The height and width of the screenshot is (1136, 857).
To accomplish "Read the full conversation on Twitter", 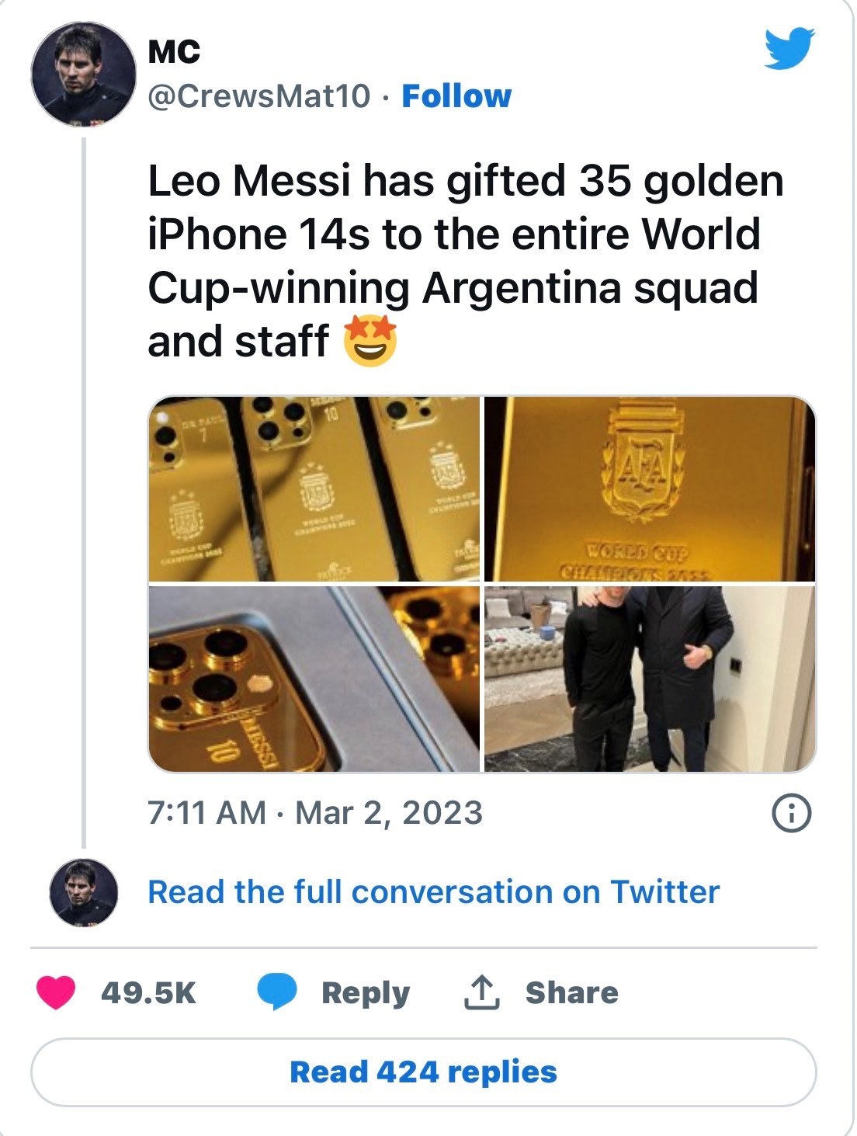I will [x=433, y=892].
